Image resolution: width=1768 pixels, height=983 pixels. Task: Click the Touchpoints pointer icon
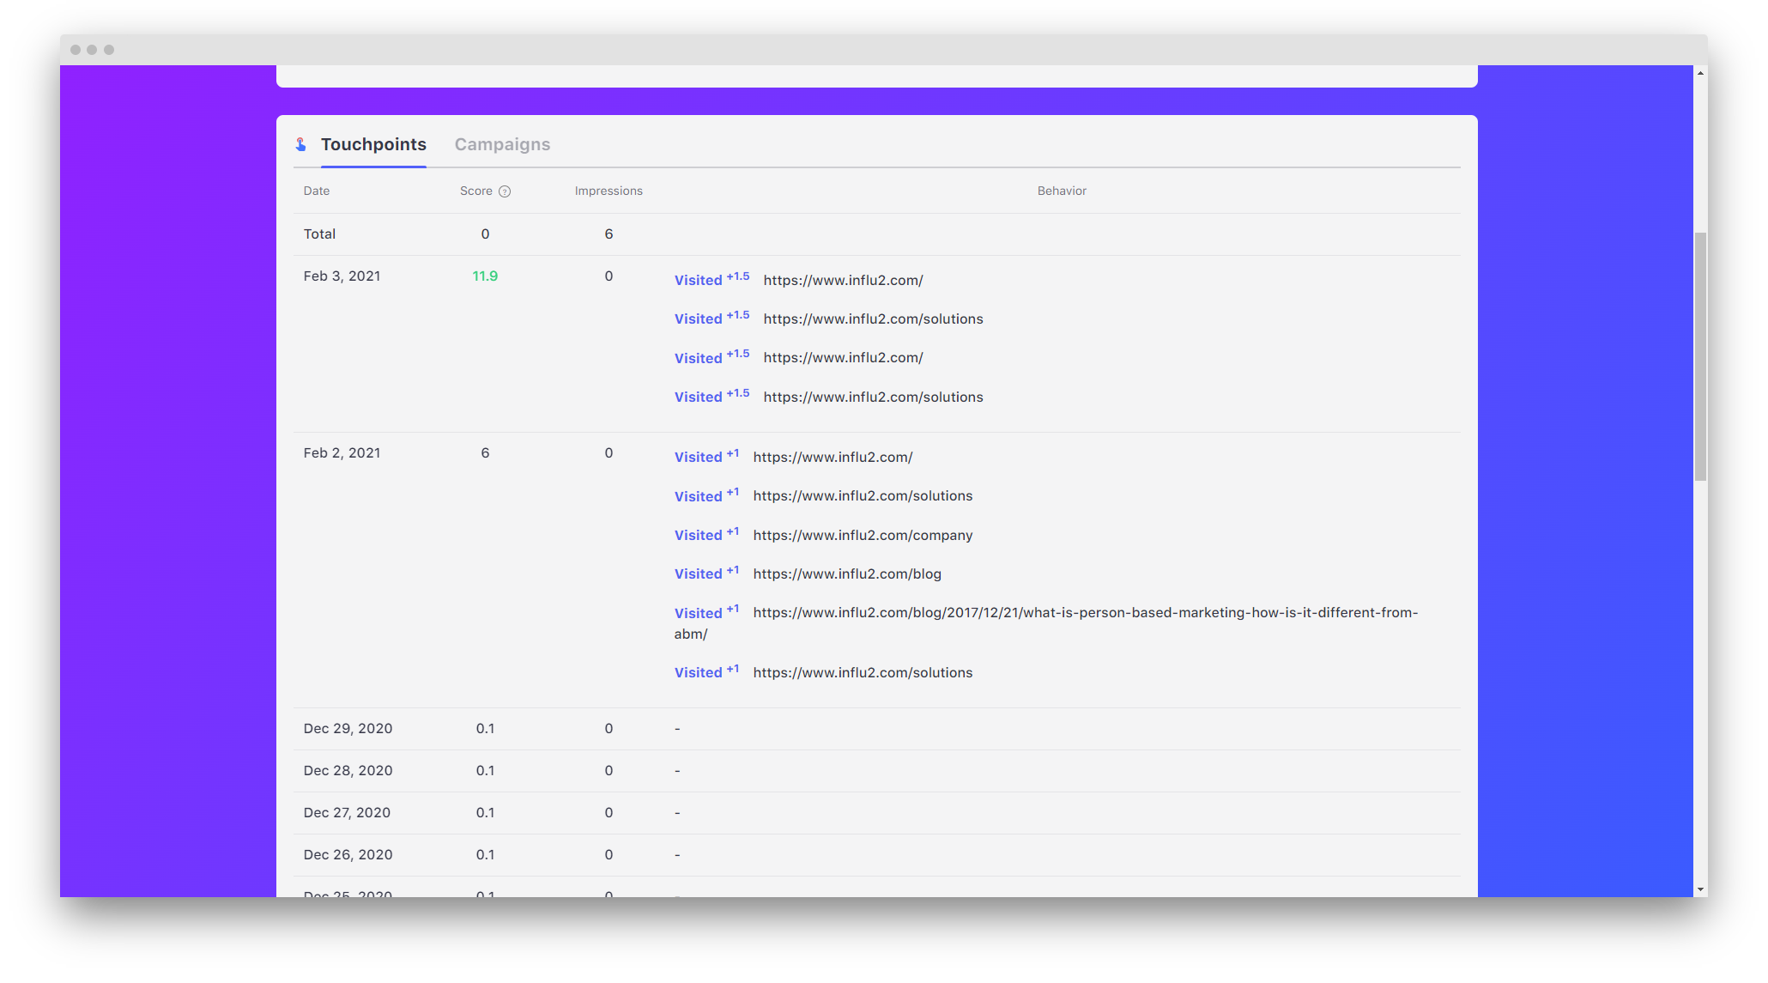point(301,144)
